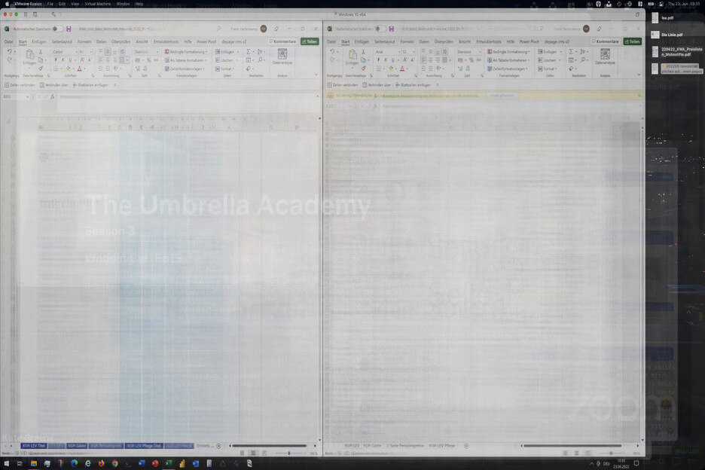Click Zellen verbinden in left Excel window

[x=20, y=85]
